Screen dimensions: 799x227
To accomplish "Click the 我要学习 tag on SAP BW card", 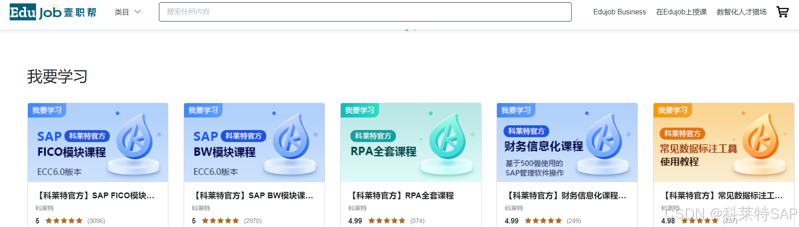I will [x=203, y=110].
